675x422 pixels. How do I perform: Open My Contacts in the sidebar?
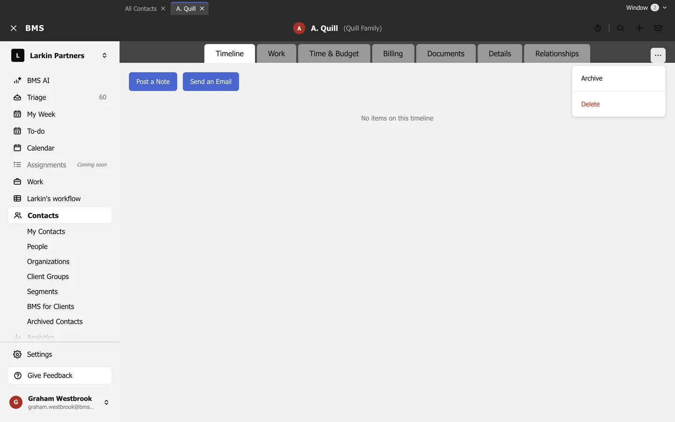tap(46, 232)
